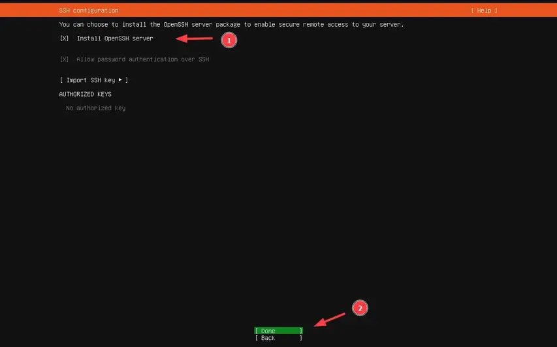Click the red annotation circle numbered 2
The height and width of the screenshot is (347, 557).
pos(360,309)
